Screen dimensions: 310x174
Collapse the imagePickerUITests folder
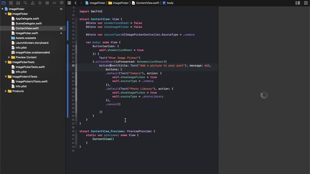pos(6,76)
